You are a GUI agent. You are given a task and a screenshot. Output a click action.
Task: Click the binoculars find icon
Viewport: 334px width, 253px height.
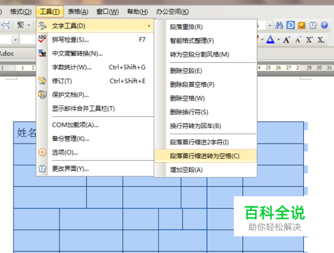(279, 25)
